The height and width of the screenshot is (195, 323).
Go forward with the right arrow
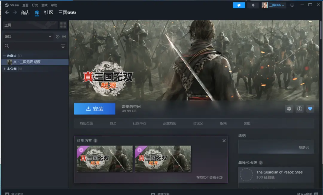pos(15,13)
